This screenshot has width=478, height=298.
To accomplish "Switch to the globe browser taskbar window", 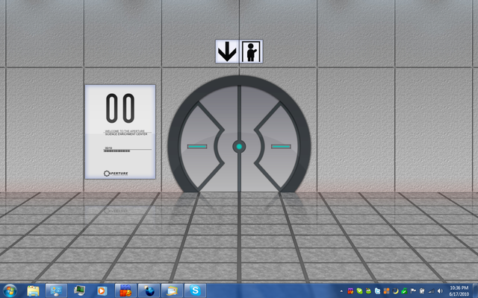I will coord(149,291).
